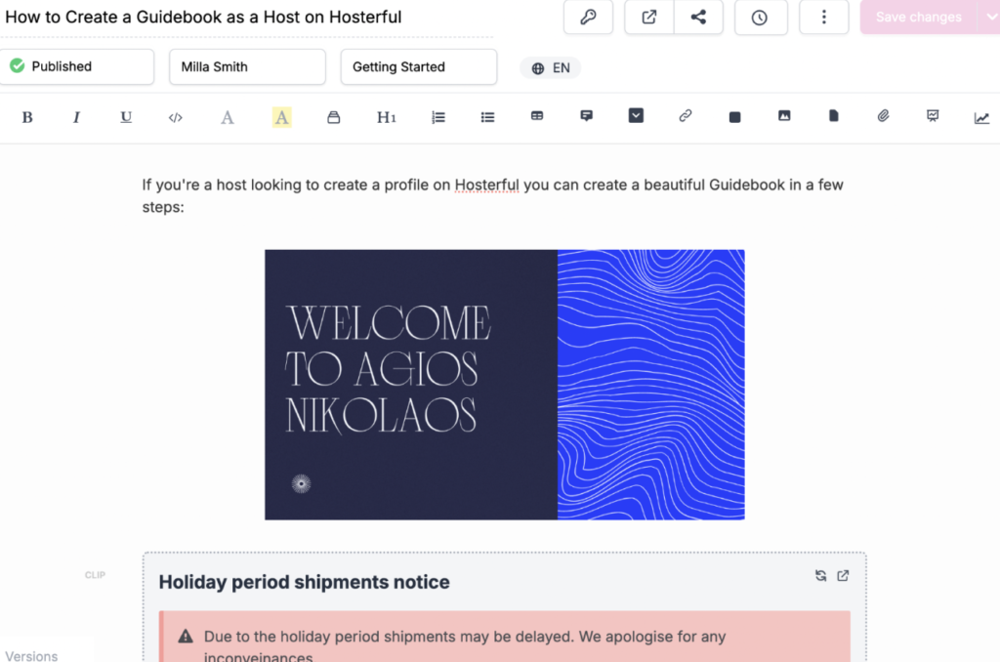Click the code snippet icon in the toolbar
The image size is (1000, 662).
(176, 116)
